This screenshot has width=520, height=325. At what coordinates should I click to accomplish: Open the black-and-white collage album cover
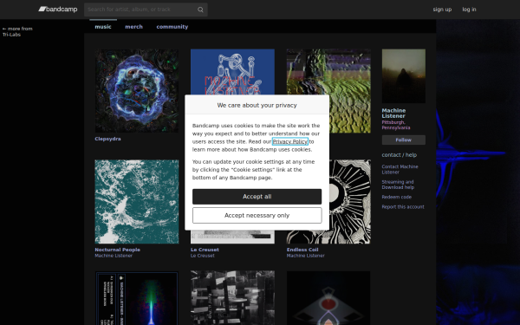pos(232,298)
